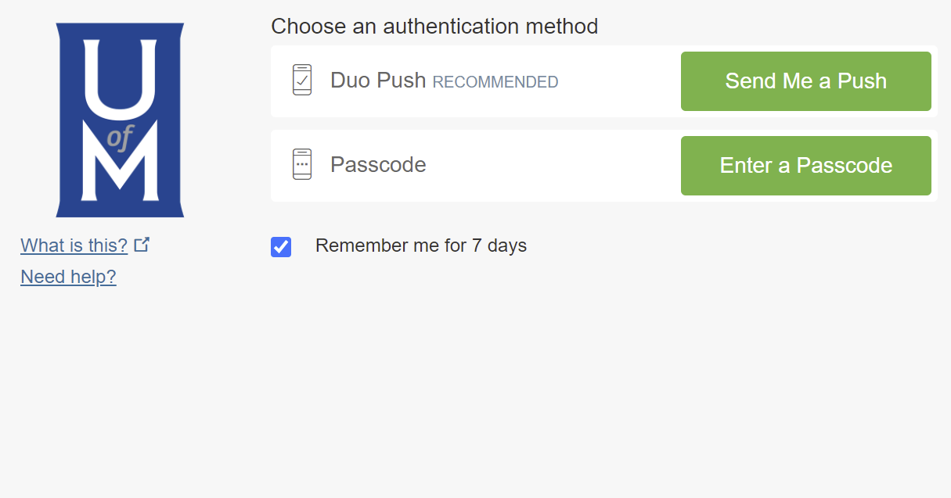Click the Passcode phone dots icon
Viewport: 951px width, 498px height.
tap(302, 165)
